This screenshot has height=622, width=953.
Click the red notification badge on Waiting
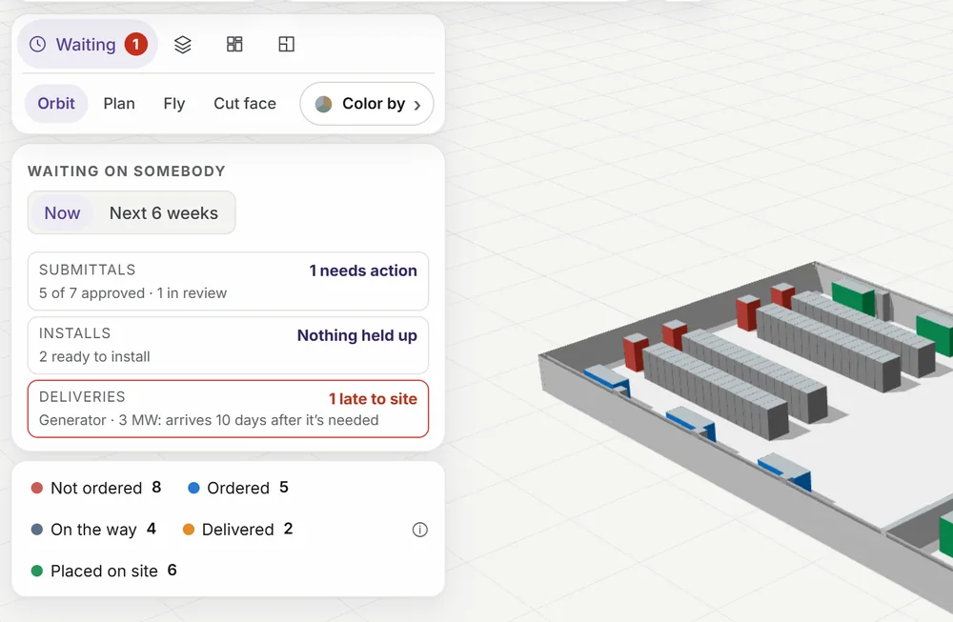point(136,45)
